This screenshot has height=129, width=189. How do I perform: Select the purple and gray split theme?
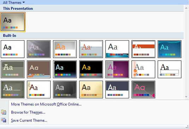pos(117,69)
